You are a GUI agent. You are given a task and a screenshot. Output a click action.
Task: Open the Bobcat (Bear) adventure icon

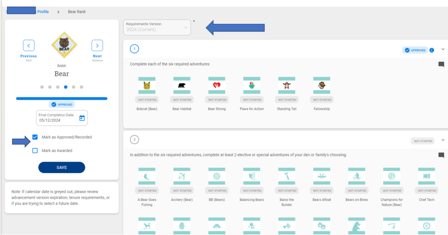click(x=147, y=86)
